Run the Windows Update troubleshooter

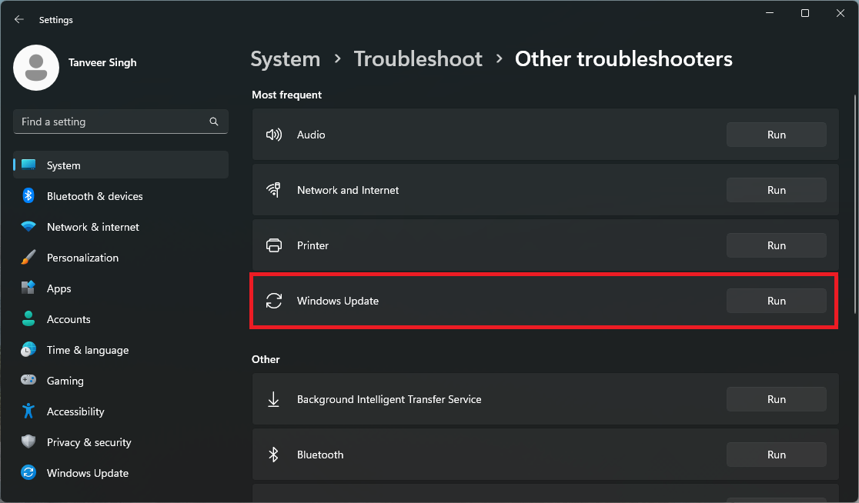click(776, 301)
